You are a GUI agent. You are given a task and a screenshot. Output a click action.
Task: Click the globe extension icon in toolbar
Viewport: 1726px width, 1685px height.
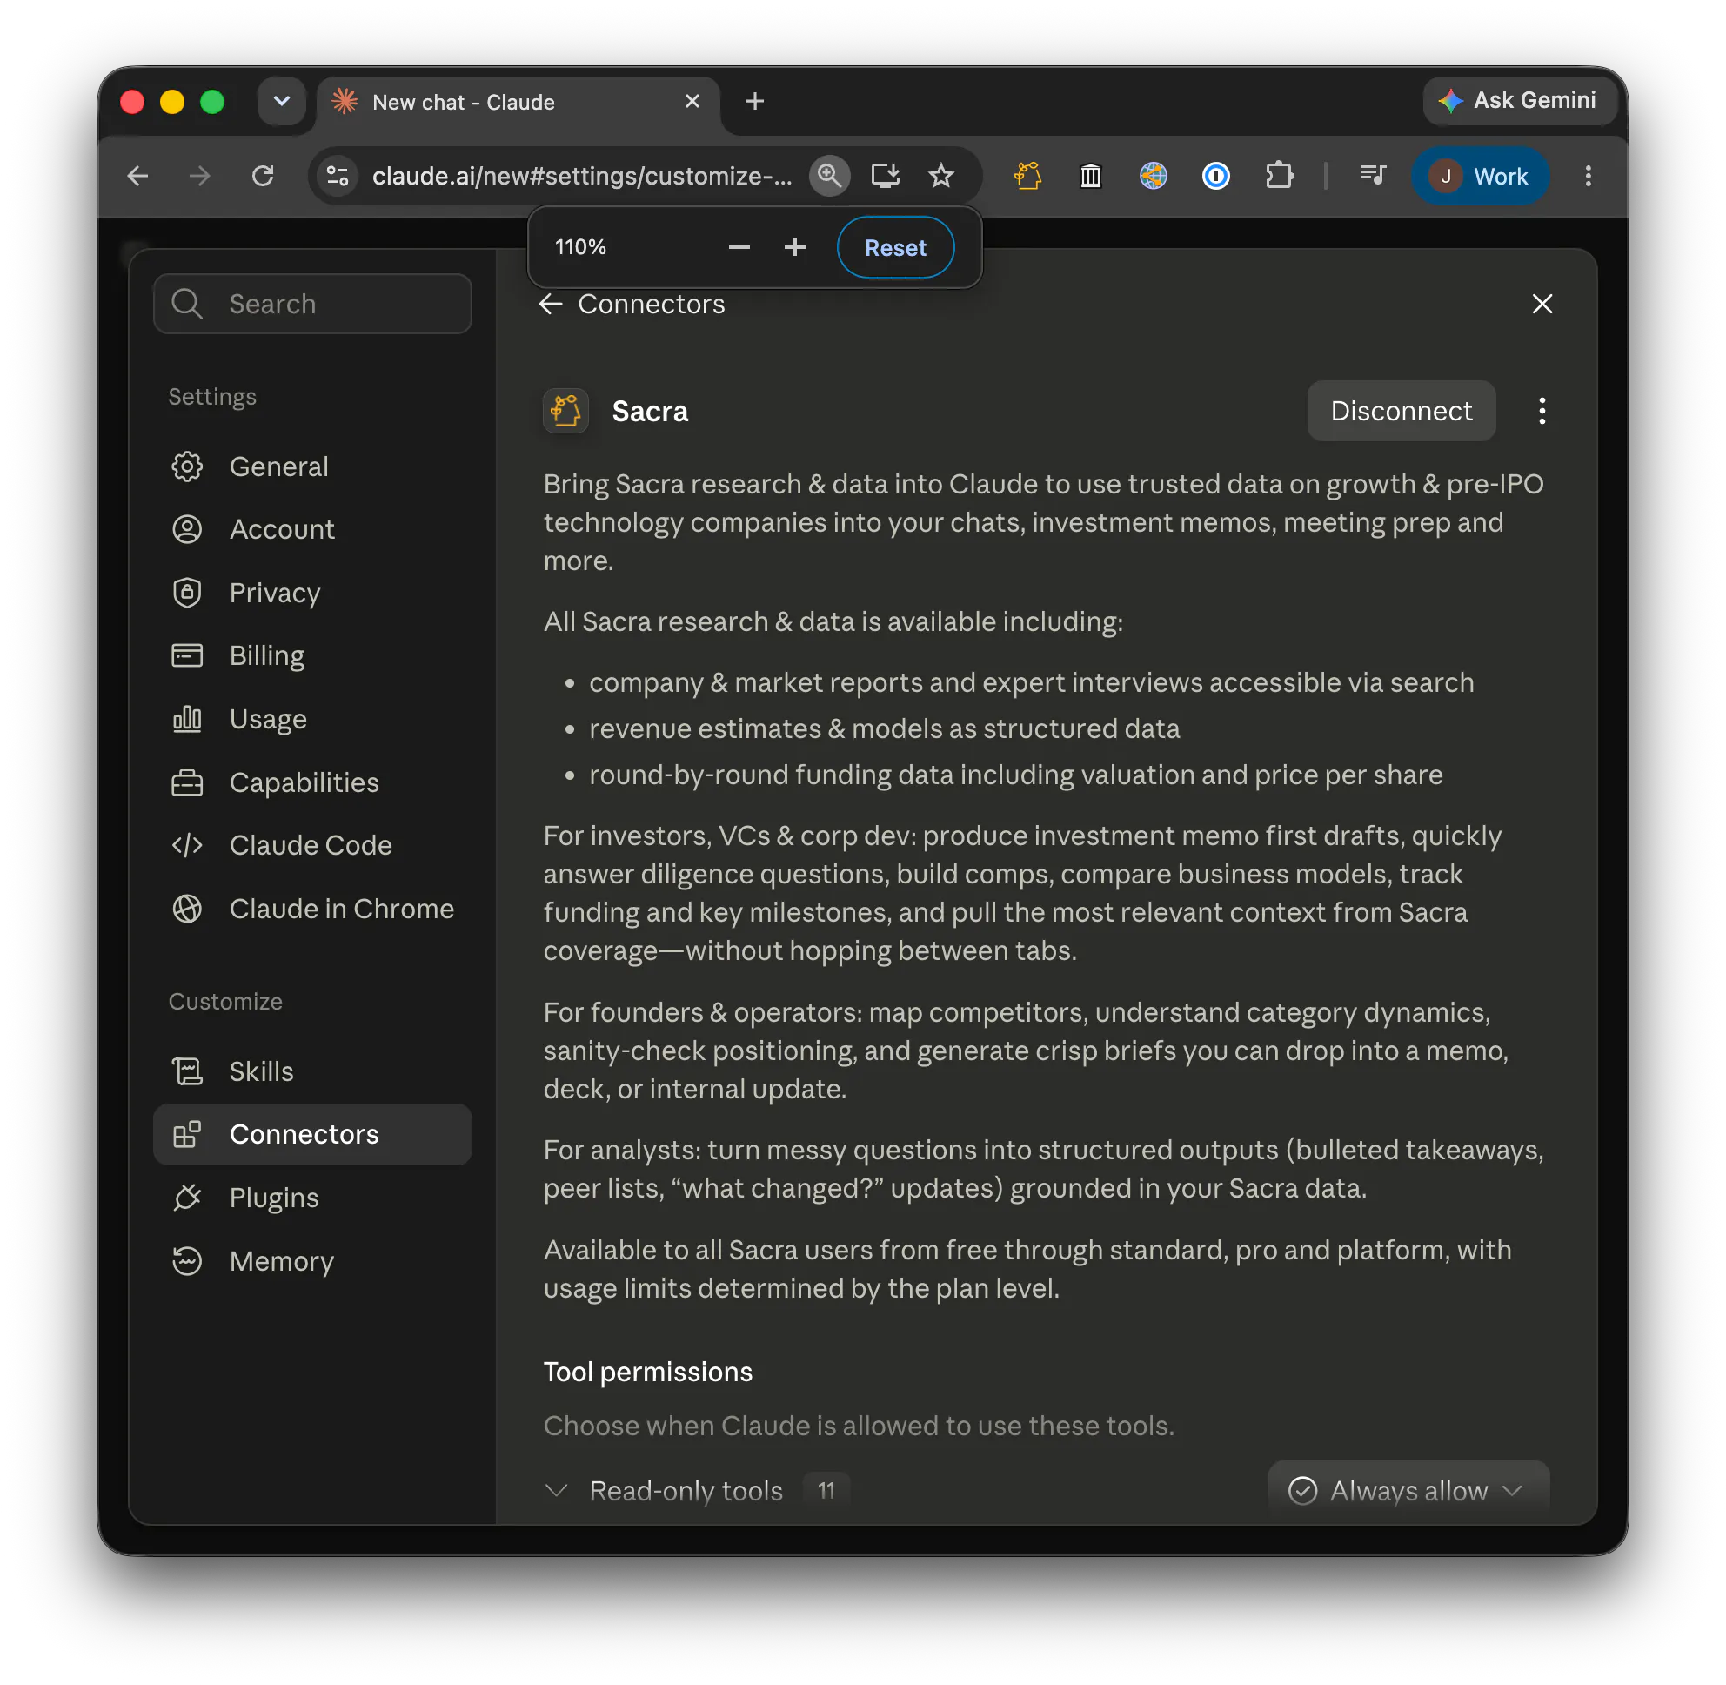coord(1153,176)
